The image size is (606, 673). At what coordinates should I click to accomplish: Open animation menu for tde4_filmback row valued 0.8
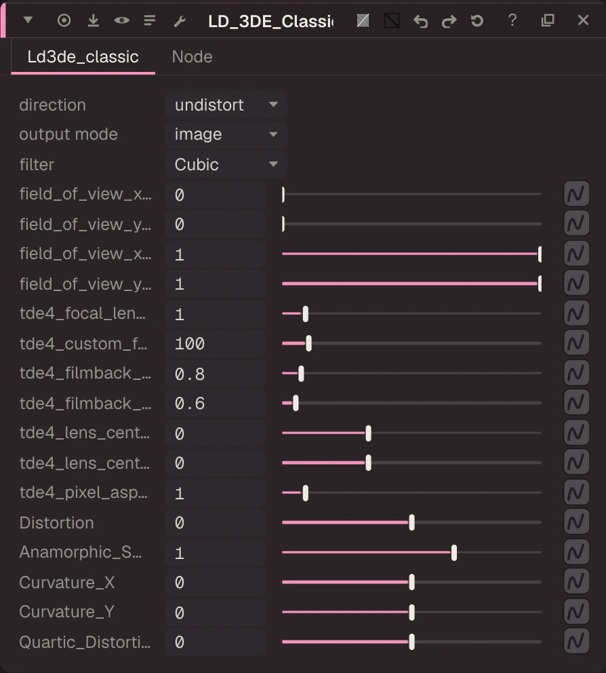coord(576,372)
